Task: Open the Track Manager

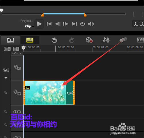Action: (x=16, y=49)
